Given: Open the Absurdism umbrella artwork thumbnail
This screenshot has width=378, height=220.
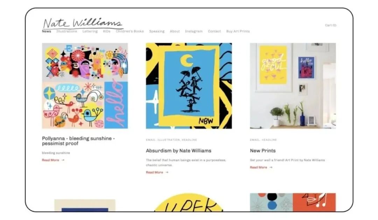Looking at the screenshot, I should 189,86.
